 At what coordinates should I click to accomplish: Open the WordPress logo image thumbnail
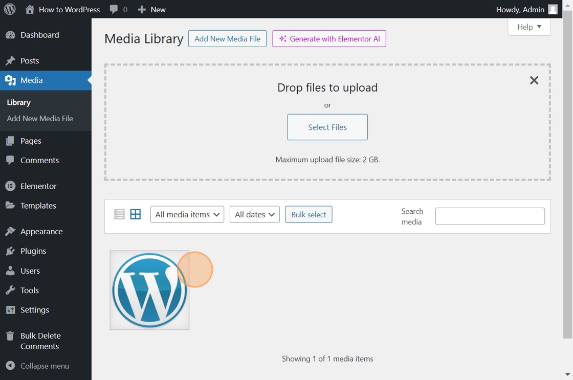coord(149,290)
